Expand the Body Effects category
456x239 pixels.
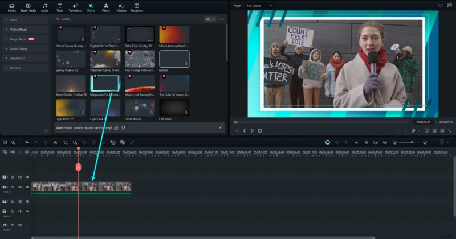coord(25,39)
